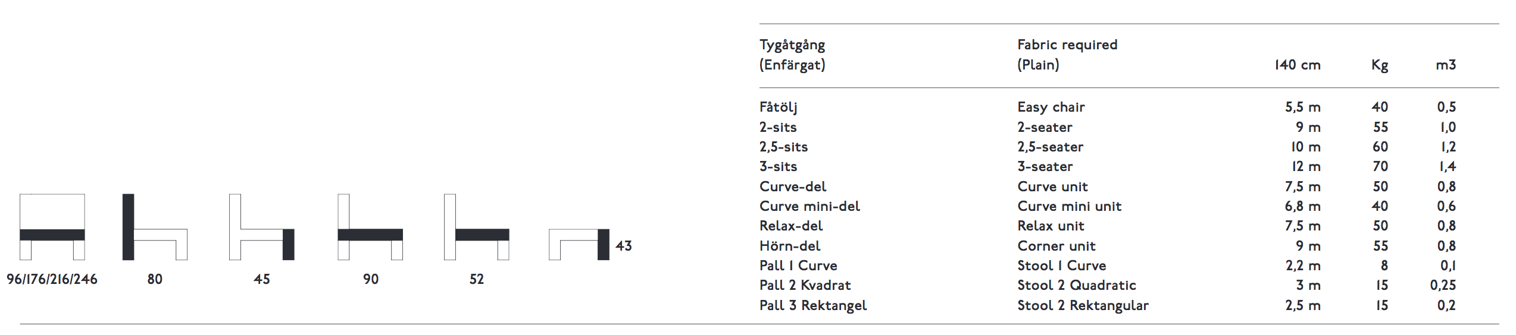Click the Kg column header
The width and height of the screenshot is (1516, 335).
(x=1380, y=65)
